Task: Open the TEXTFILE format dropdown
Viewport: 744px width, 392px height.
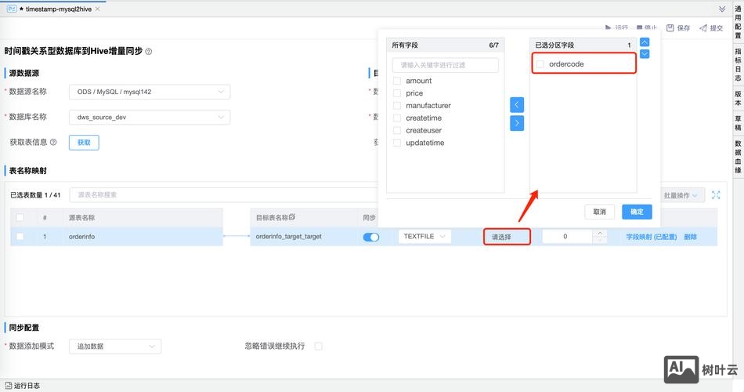Action: click(424, 236)
